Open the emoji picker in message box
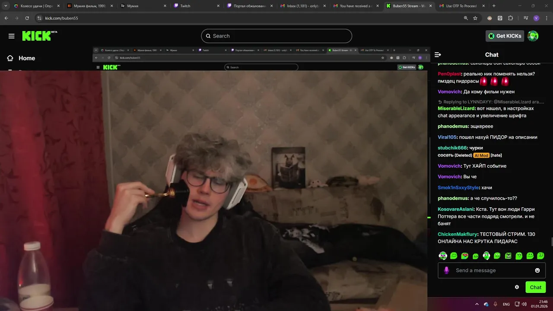Image resolution: width=553 pixels, height=311 pixels. (537, 270)
